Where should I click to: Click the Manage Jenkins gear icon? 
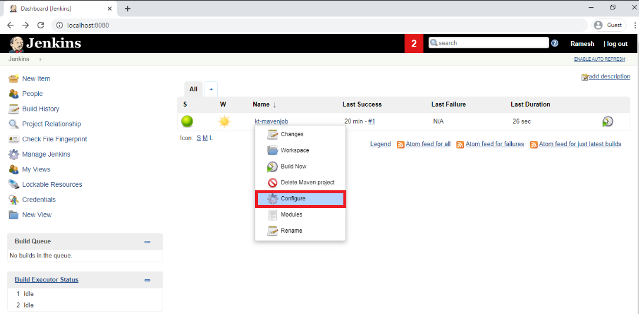(14, 154)
